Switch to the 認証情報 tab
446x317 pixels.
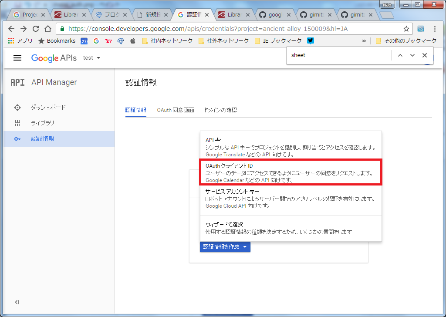tap(136, 110)
